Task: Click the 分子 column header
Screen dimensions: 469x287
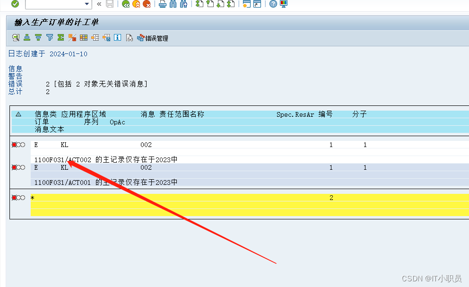Action: pyautogui.click(x=359, y=114)
